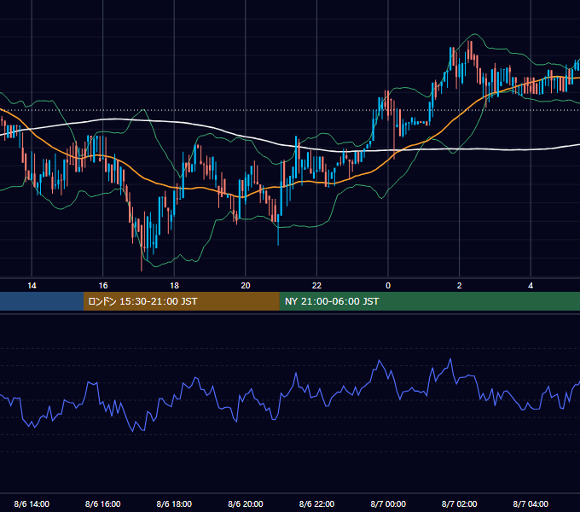Click the ロンドン 15:30-21:00 JST session bar
The width and height of the screenshot is (580, 512).
pos(181,301)
